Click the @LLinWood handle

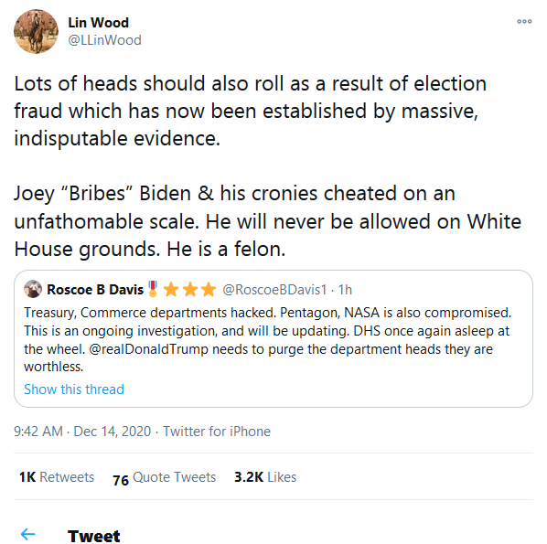pyautogui.click(x=104, y=40)
